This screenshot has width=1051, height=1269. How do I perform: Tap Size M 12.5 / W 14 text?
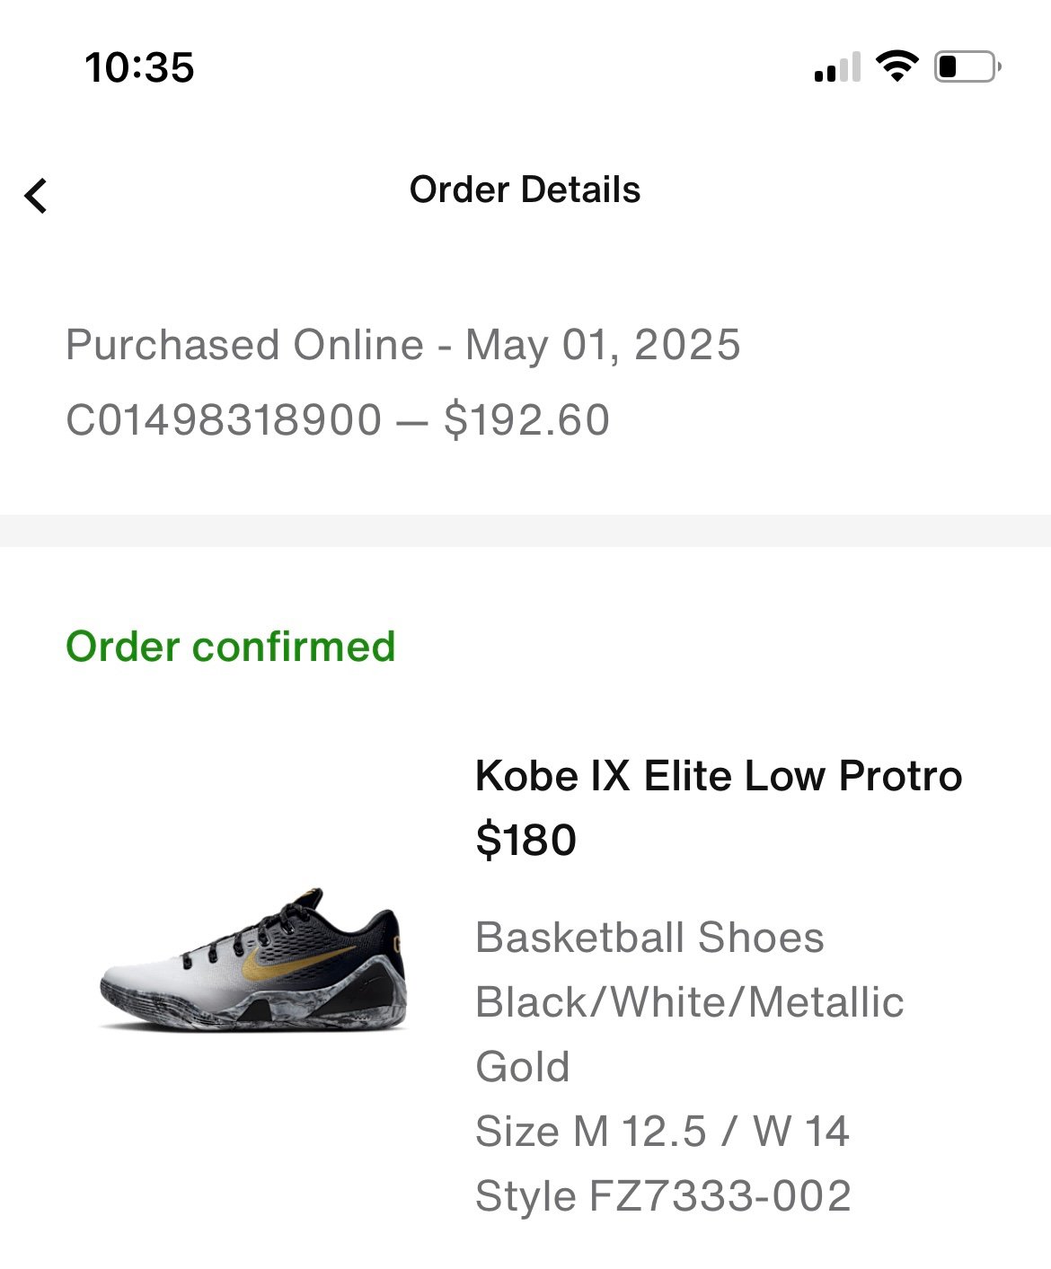pos(662,1132)
